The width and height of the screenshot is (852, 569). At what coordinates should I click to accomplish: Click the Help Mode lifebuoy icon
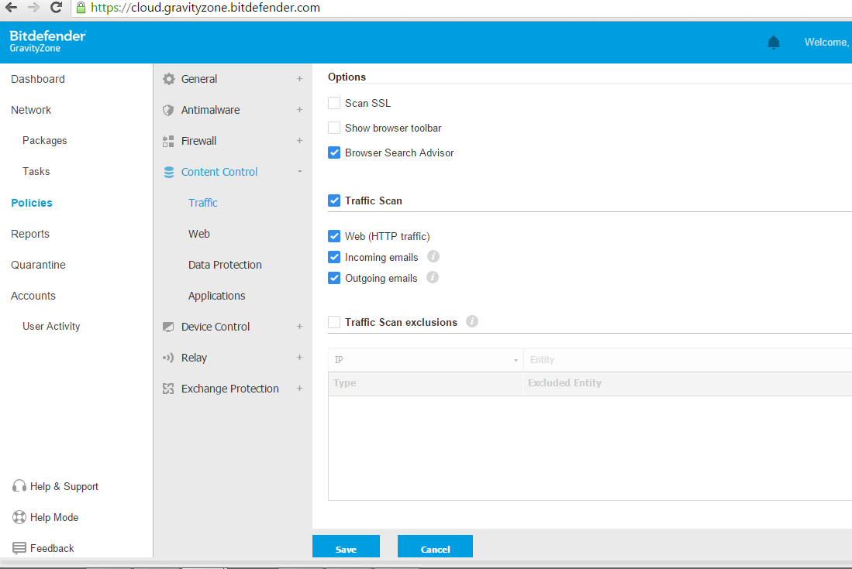tap(19, 517)
